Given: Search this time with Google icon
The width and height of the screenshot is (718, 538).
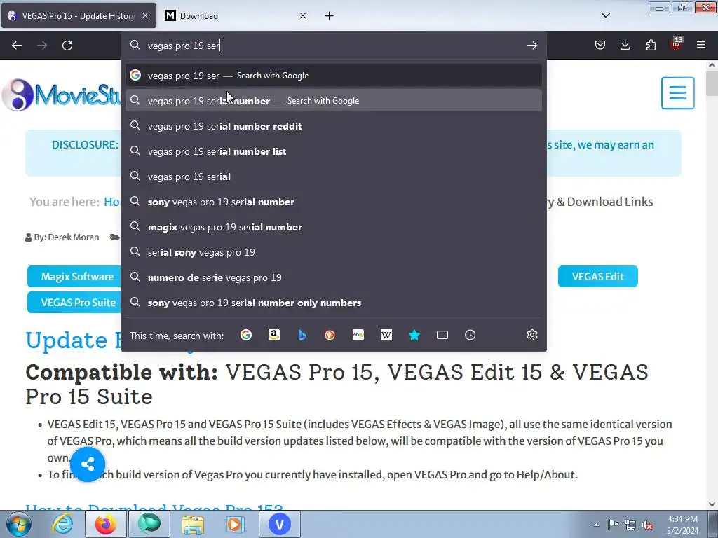Looking at the screenshot, I should pos(246,336).
